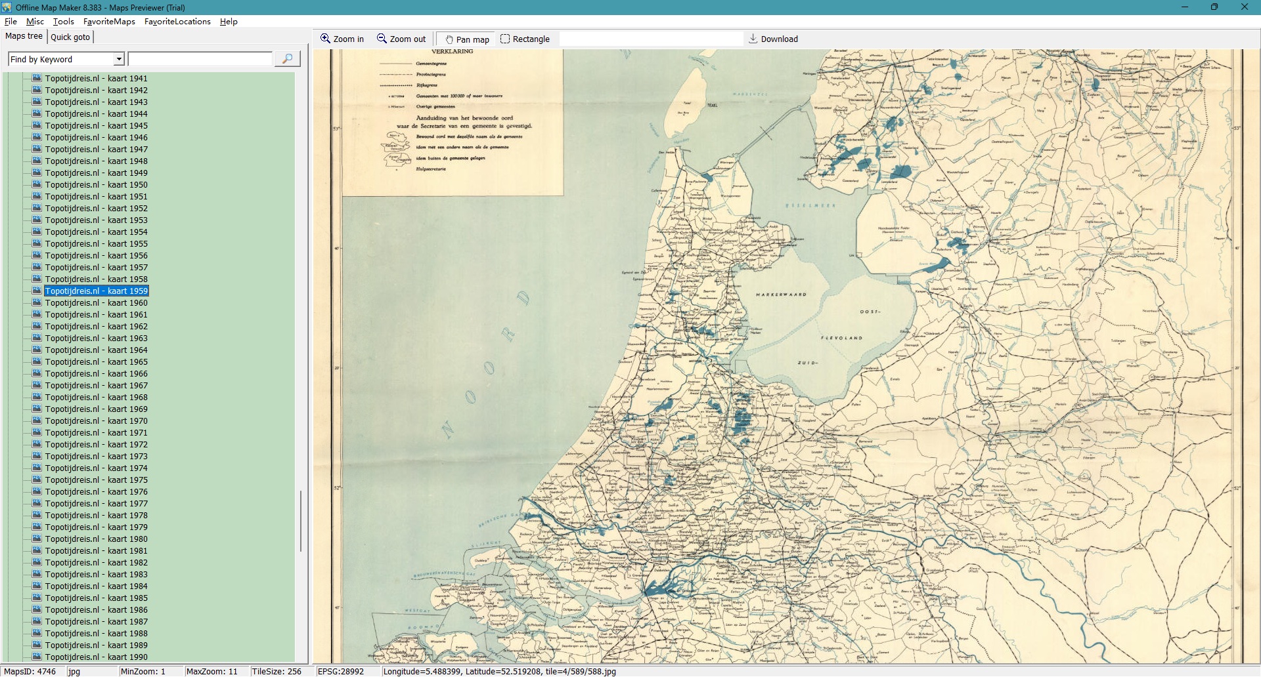1261x677 pixels.
Task: Click the keyword search text field
Action: (x=200, y=59)
